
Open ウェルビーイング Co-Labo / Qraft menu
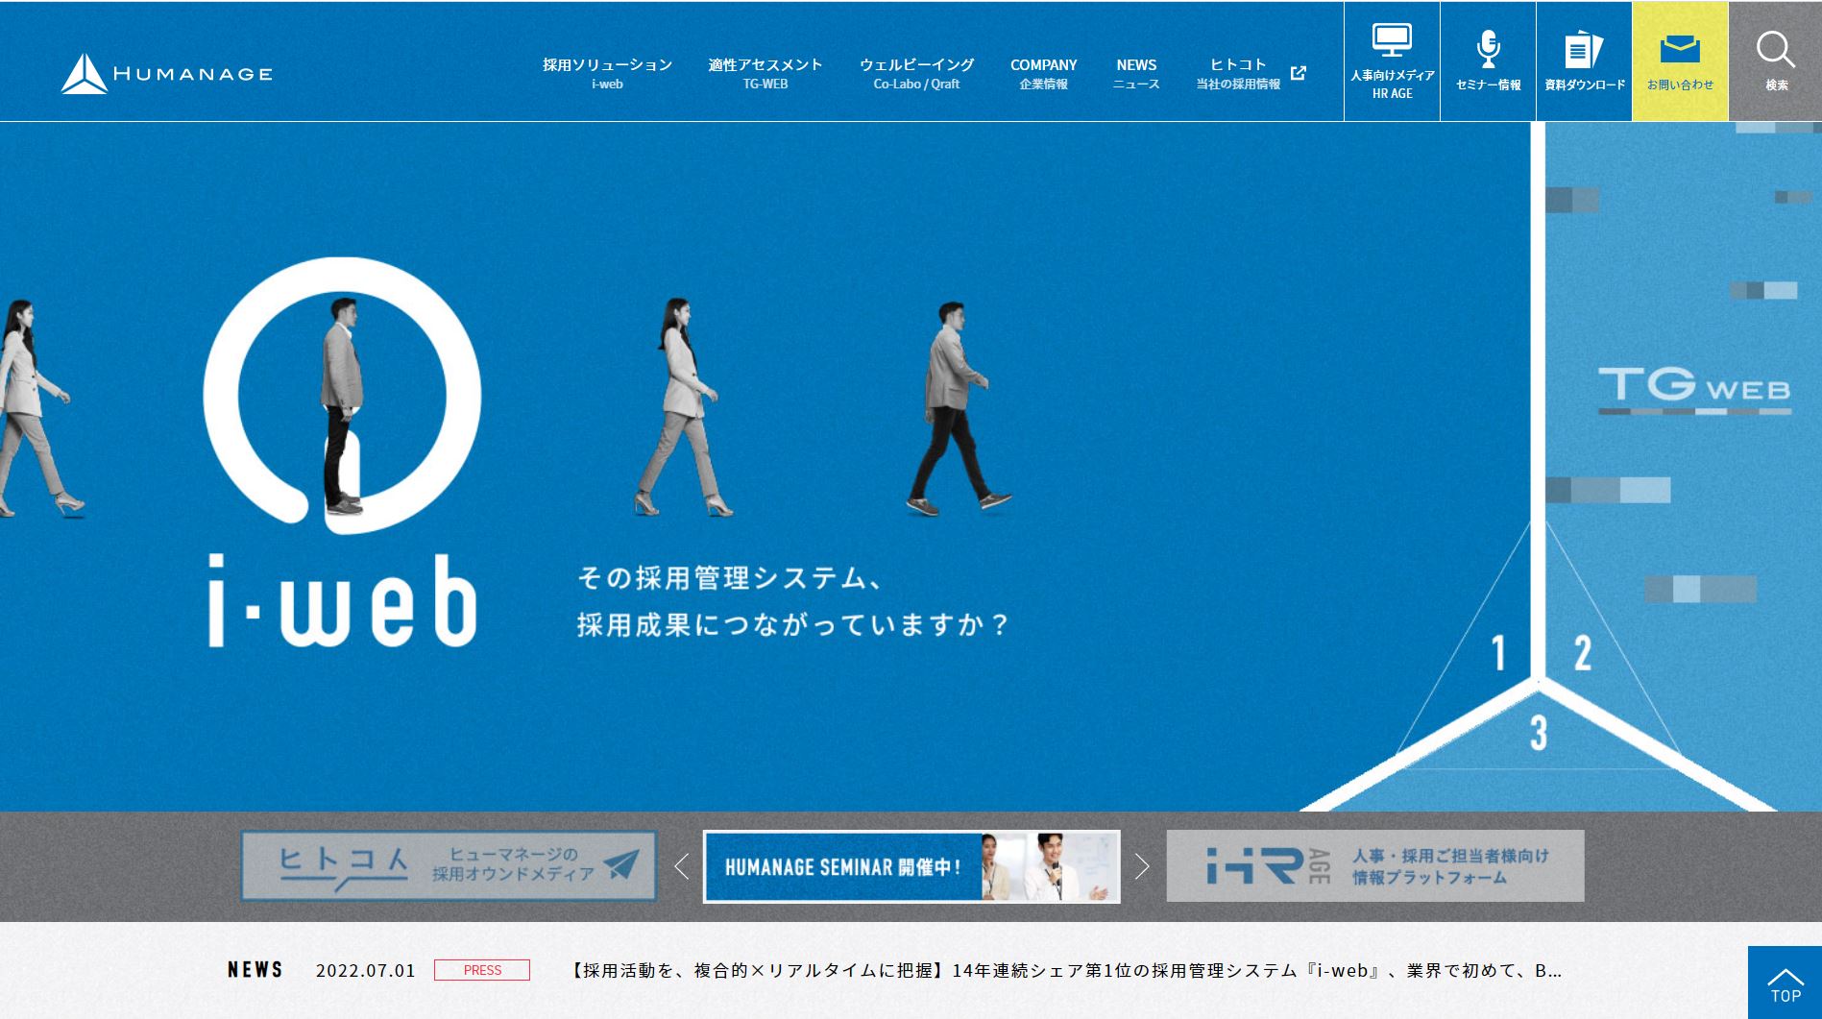tap(916, 73)
